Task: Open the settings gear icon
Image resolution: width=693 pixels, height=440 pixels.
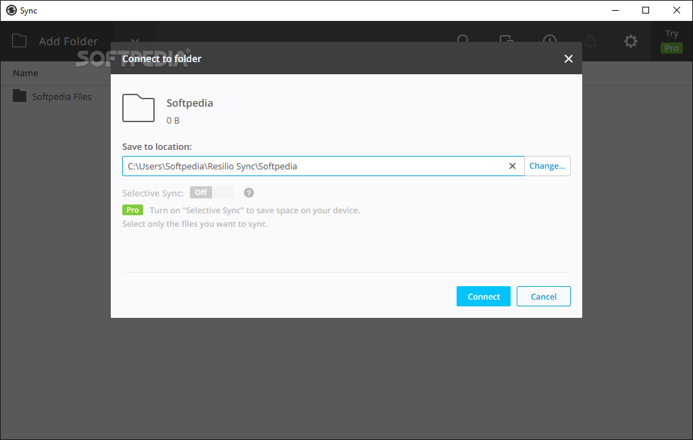Action: (631, 42)
